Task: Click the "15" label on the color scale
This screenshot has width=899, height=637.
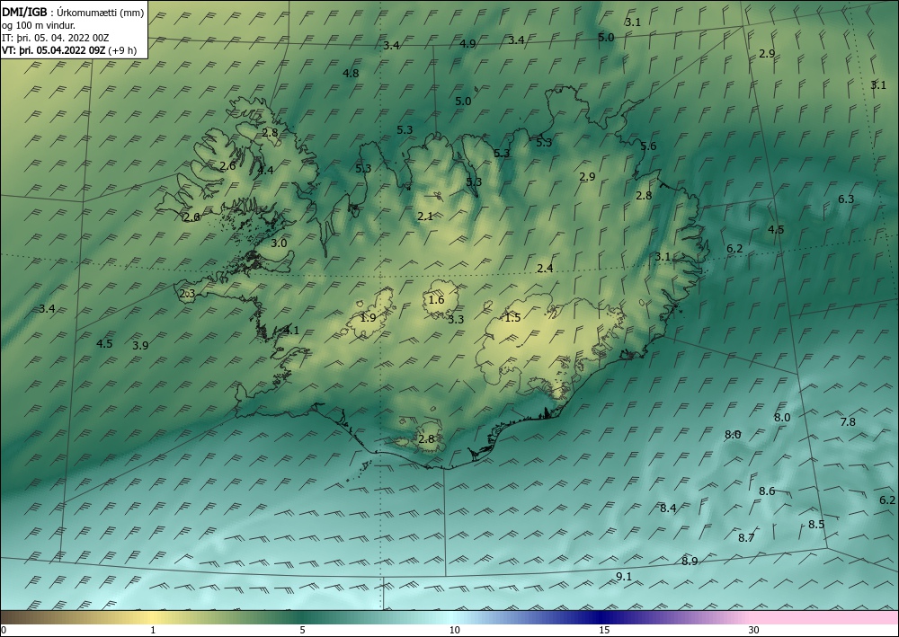Action: click(x=604, y=630)
